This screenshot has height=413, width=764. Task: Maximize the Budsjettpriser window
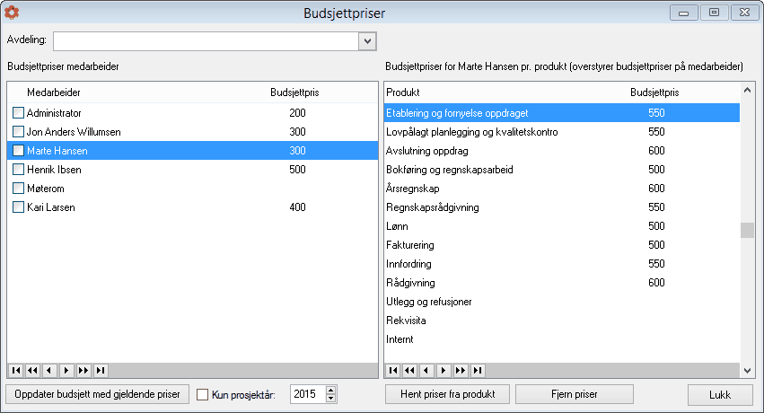click(x=715, y=13)
